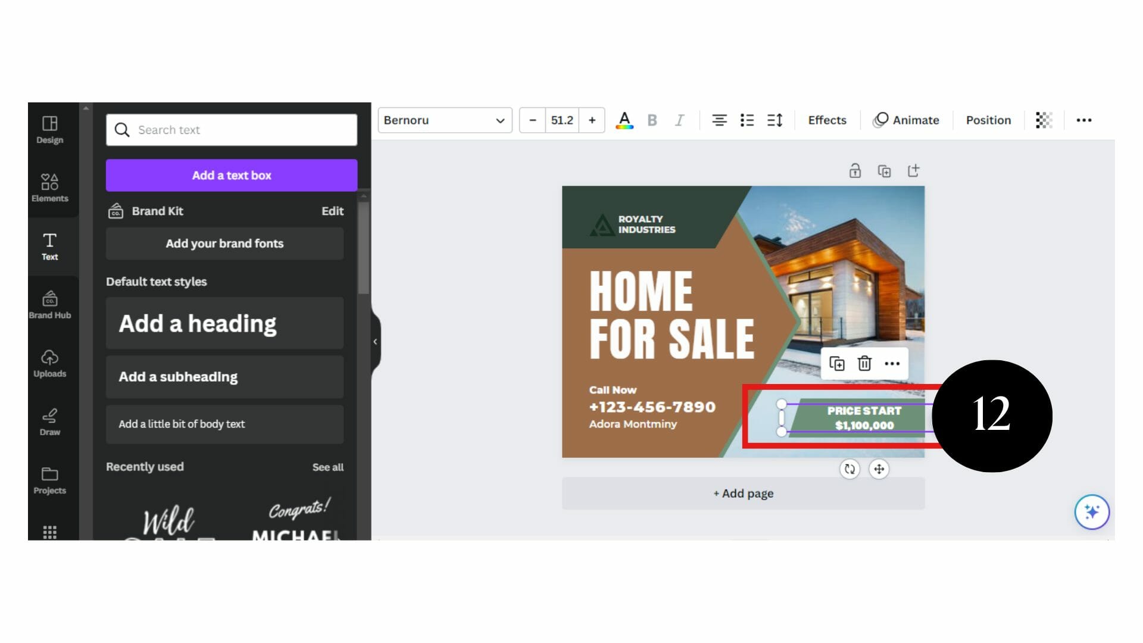Image resolution: width=1143 pixels, height=643 pixels.
Task: Open line spacing options
Action: (x=775, y=120)
